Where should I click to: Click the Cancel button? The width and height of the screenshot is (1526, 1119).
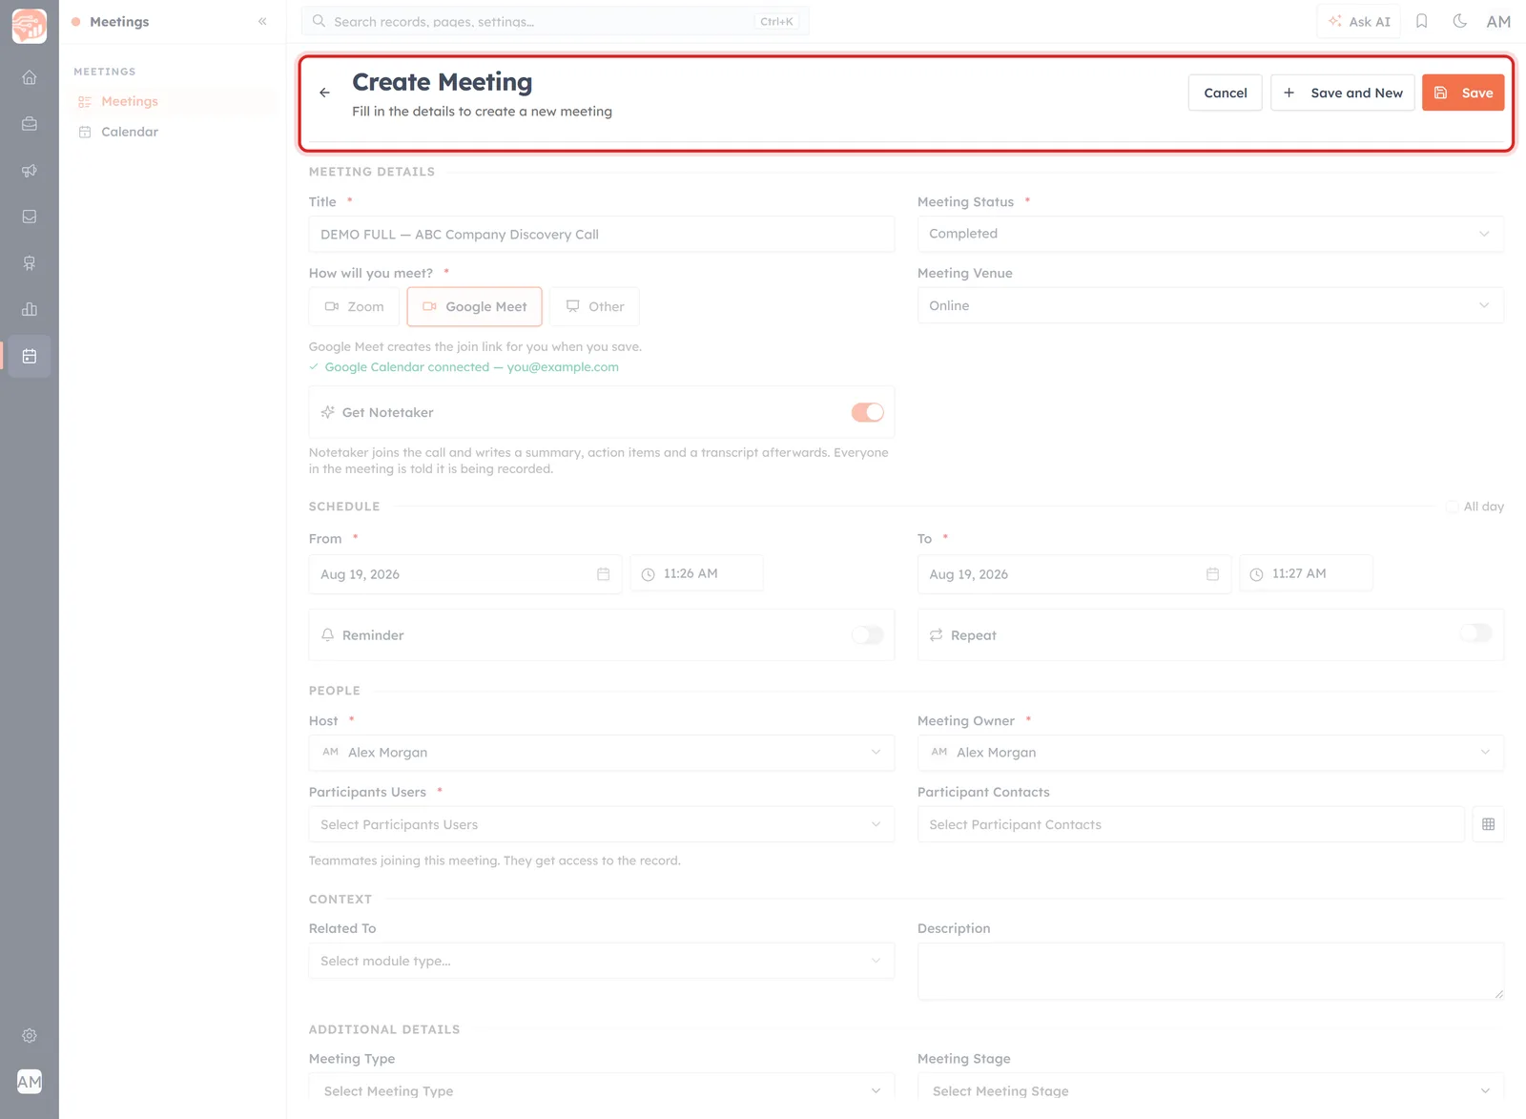[1225, 93]
